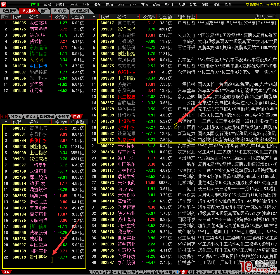Select the 新能 tab in bottom bar
This screenshot has width=280, height=275.
[x=194, y=272]
